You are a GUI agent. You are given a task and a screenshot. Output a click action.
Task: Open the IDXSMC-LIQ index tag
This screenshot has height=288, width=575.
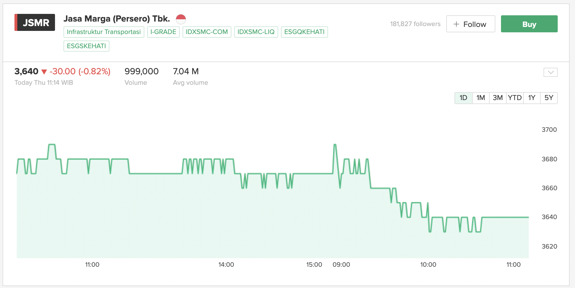click(x=256, y=32)
